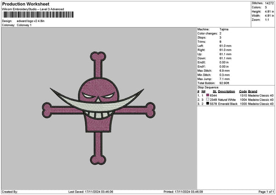276x195 pixels.
Task: Click the 'Down:' label
Action: [202, 58]
